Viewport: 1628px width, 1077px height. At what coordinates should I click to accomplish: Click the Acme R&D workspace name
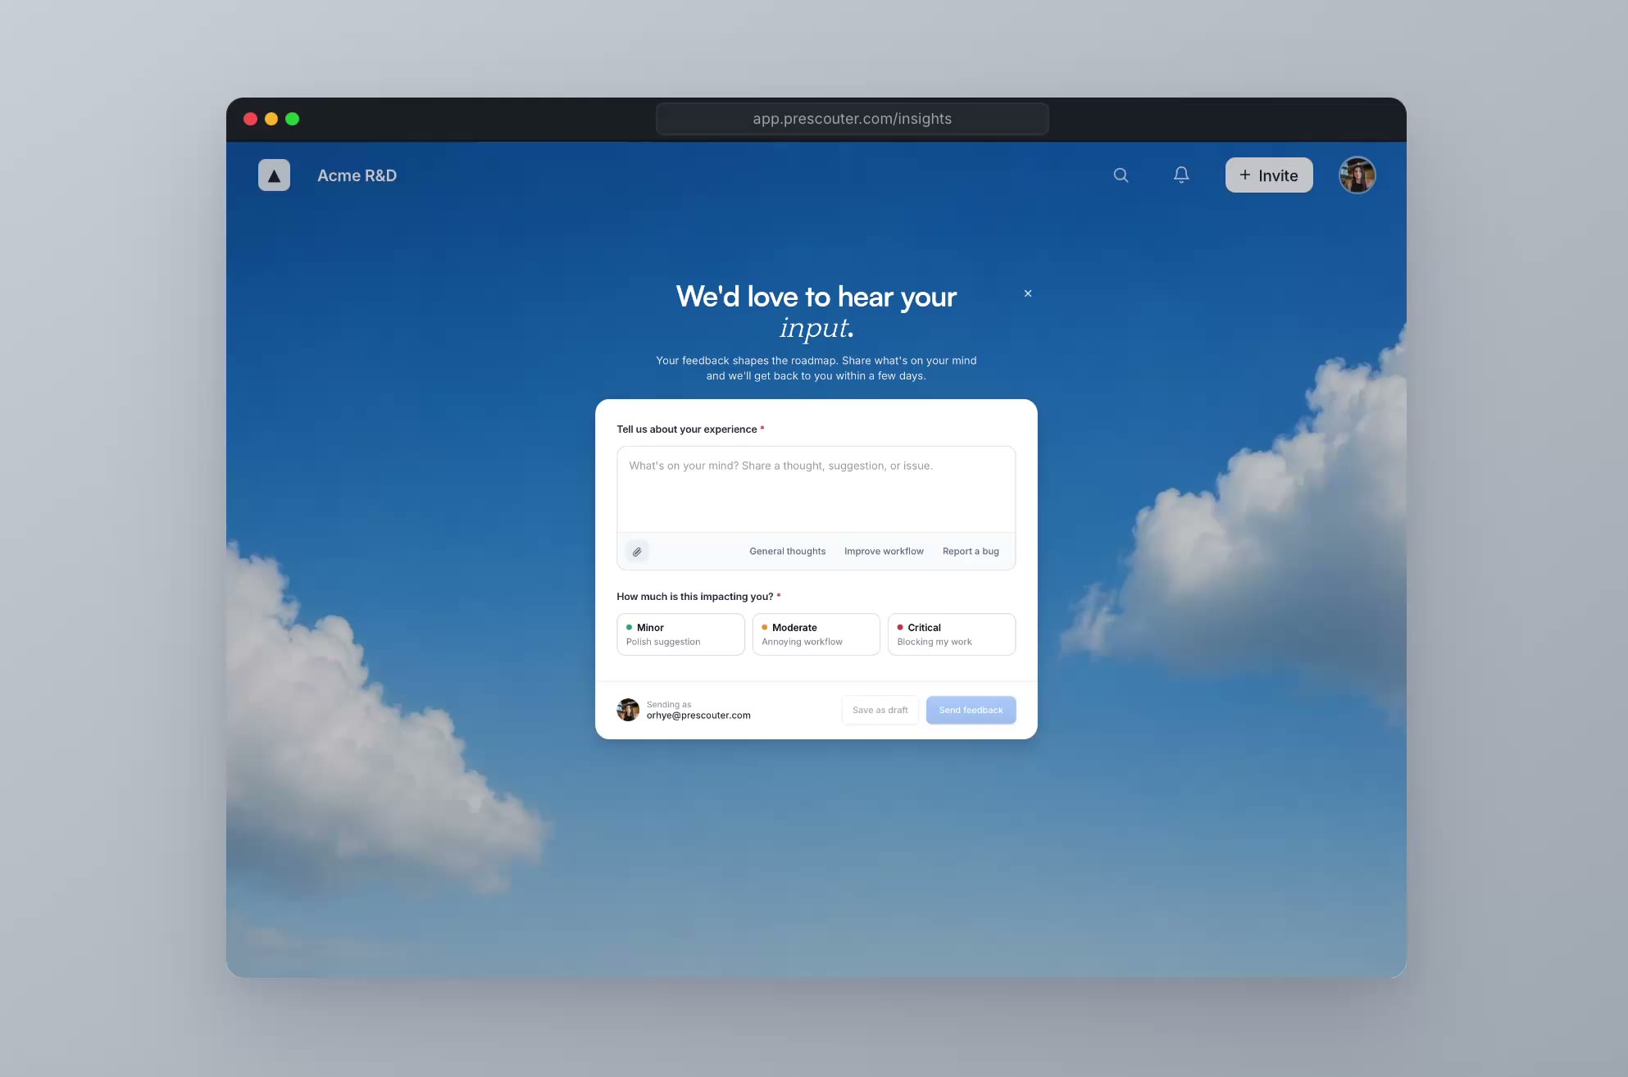click(357, 175)
